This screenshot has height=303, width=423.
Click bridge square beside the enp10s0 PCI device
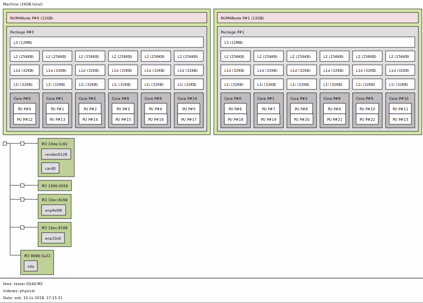click(x=22, y=227)
